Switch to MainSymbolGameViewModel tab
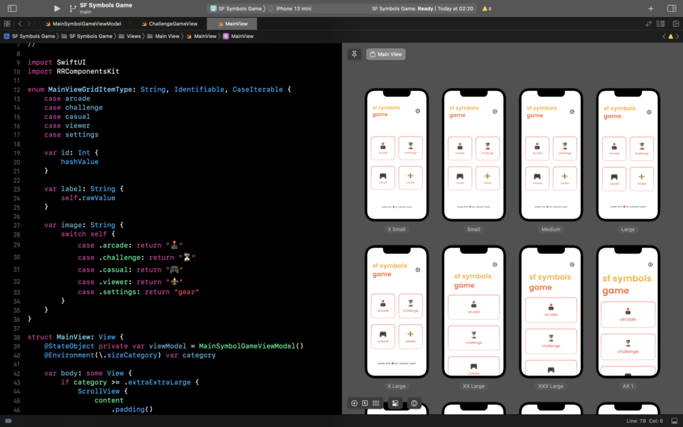683x427 pixels. (x=83, y=23)
